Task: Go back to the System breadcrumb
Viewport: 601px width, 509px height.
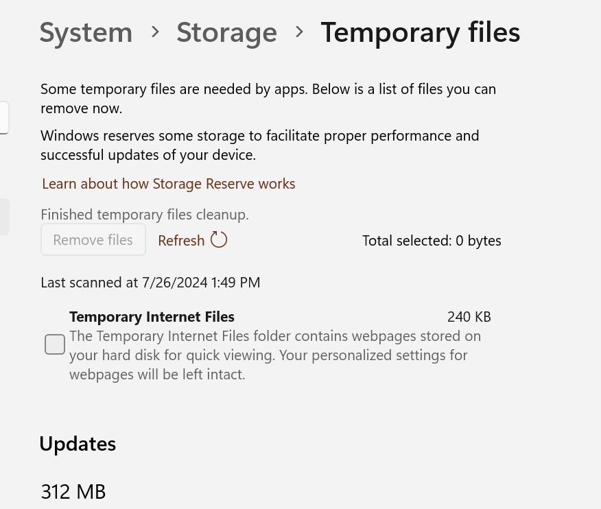Action: 86,32
